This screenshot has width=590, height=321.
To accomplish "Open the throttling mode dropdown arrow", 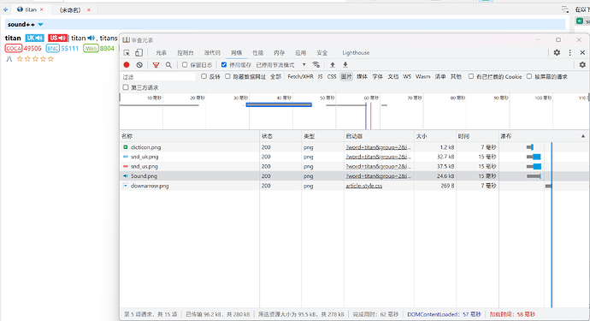I will (304, 65).
